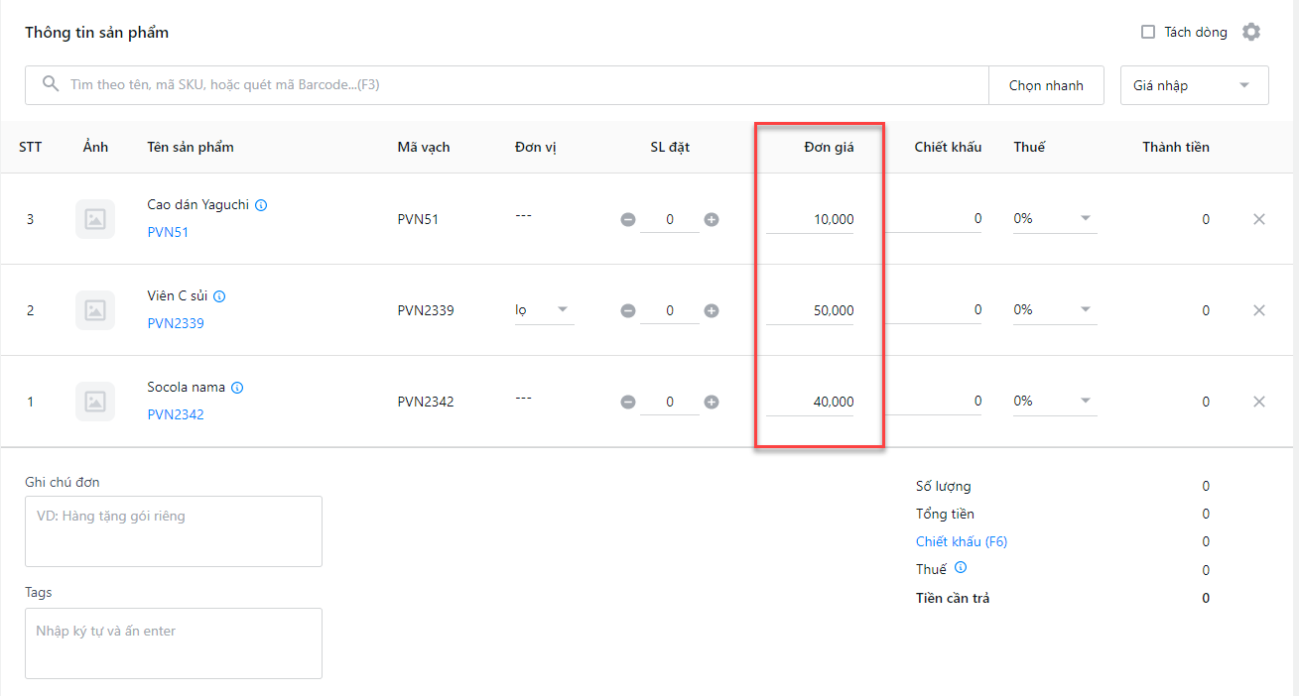1299x696 pixels.
Task: Open the Giá nhập price dropdown
Action: click(x=1195, y=85)
